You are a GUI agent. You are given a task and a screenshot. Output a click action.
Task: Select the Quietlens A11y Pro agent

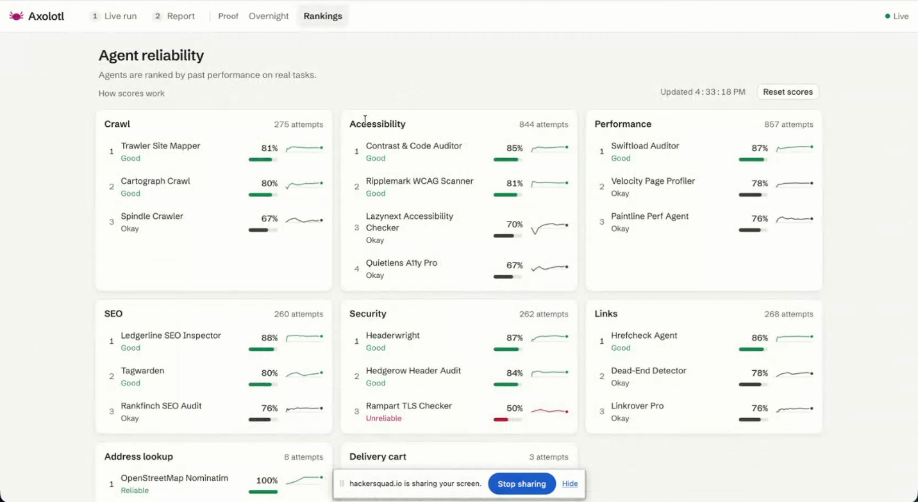pyautogui.click(x=401, y=263)
